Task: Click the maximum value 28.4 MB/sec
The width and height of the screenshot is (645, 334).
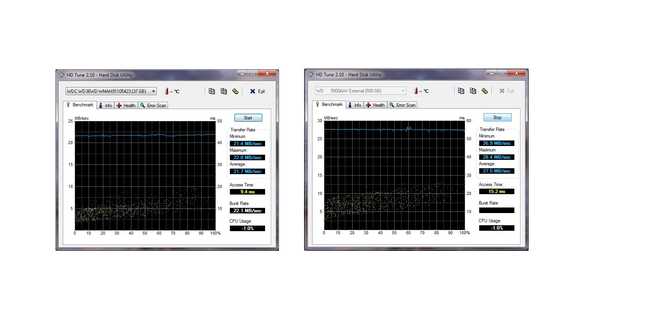Action: (497, 157)
